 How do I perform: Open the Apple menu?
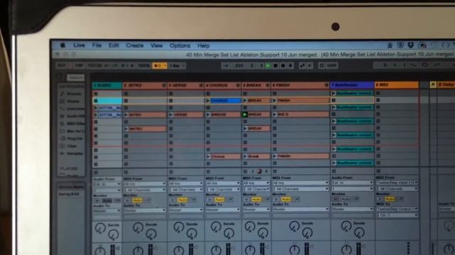[63, 45]
